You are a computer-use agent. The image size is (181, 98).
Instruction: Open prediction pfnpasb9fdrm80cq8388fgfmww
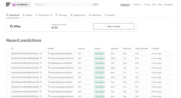pyautogui.click(x=25, y=58)
